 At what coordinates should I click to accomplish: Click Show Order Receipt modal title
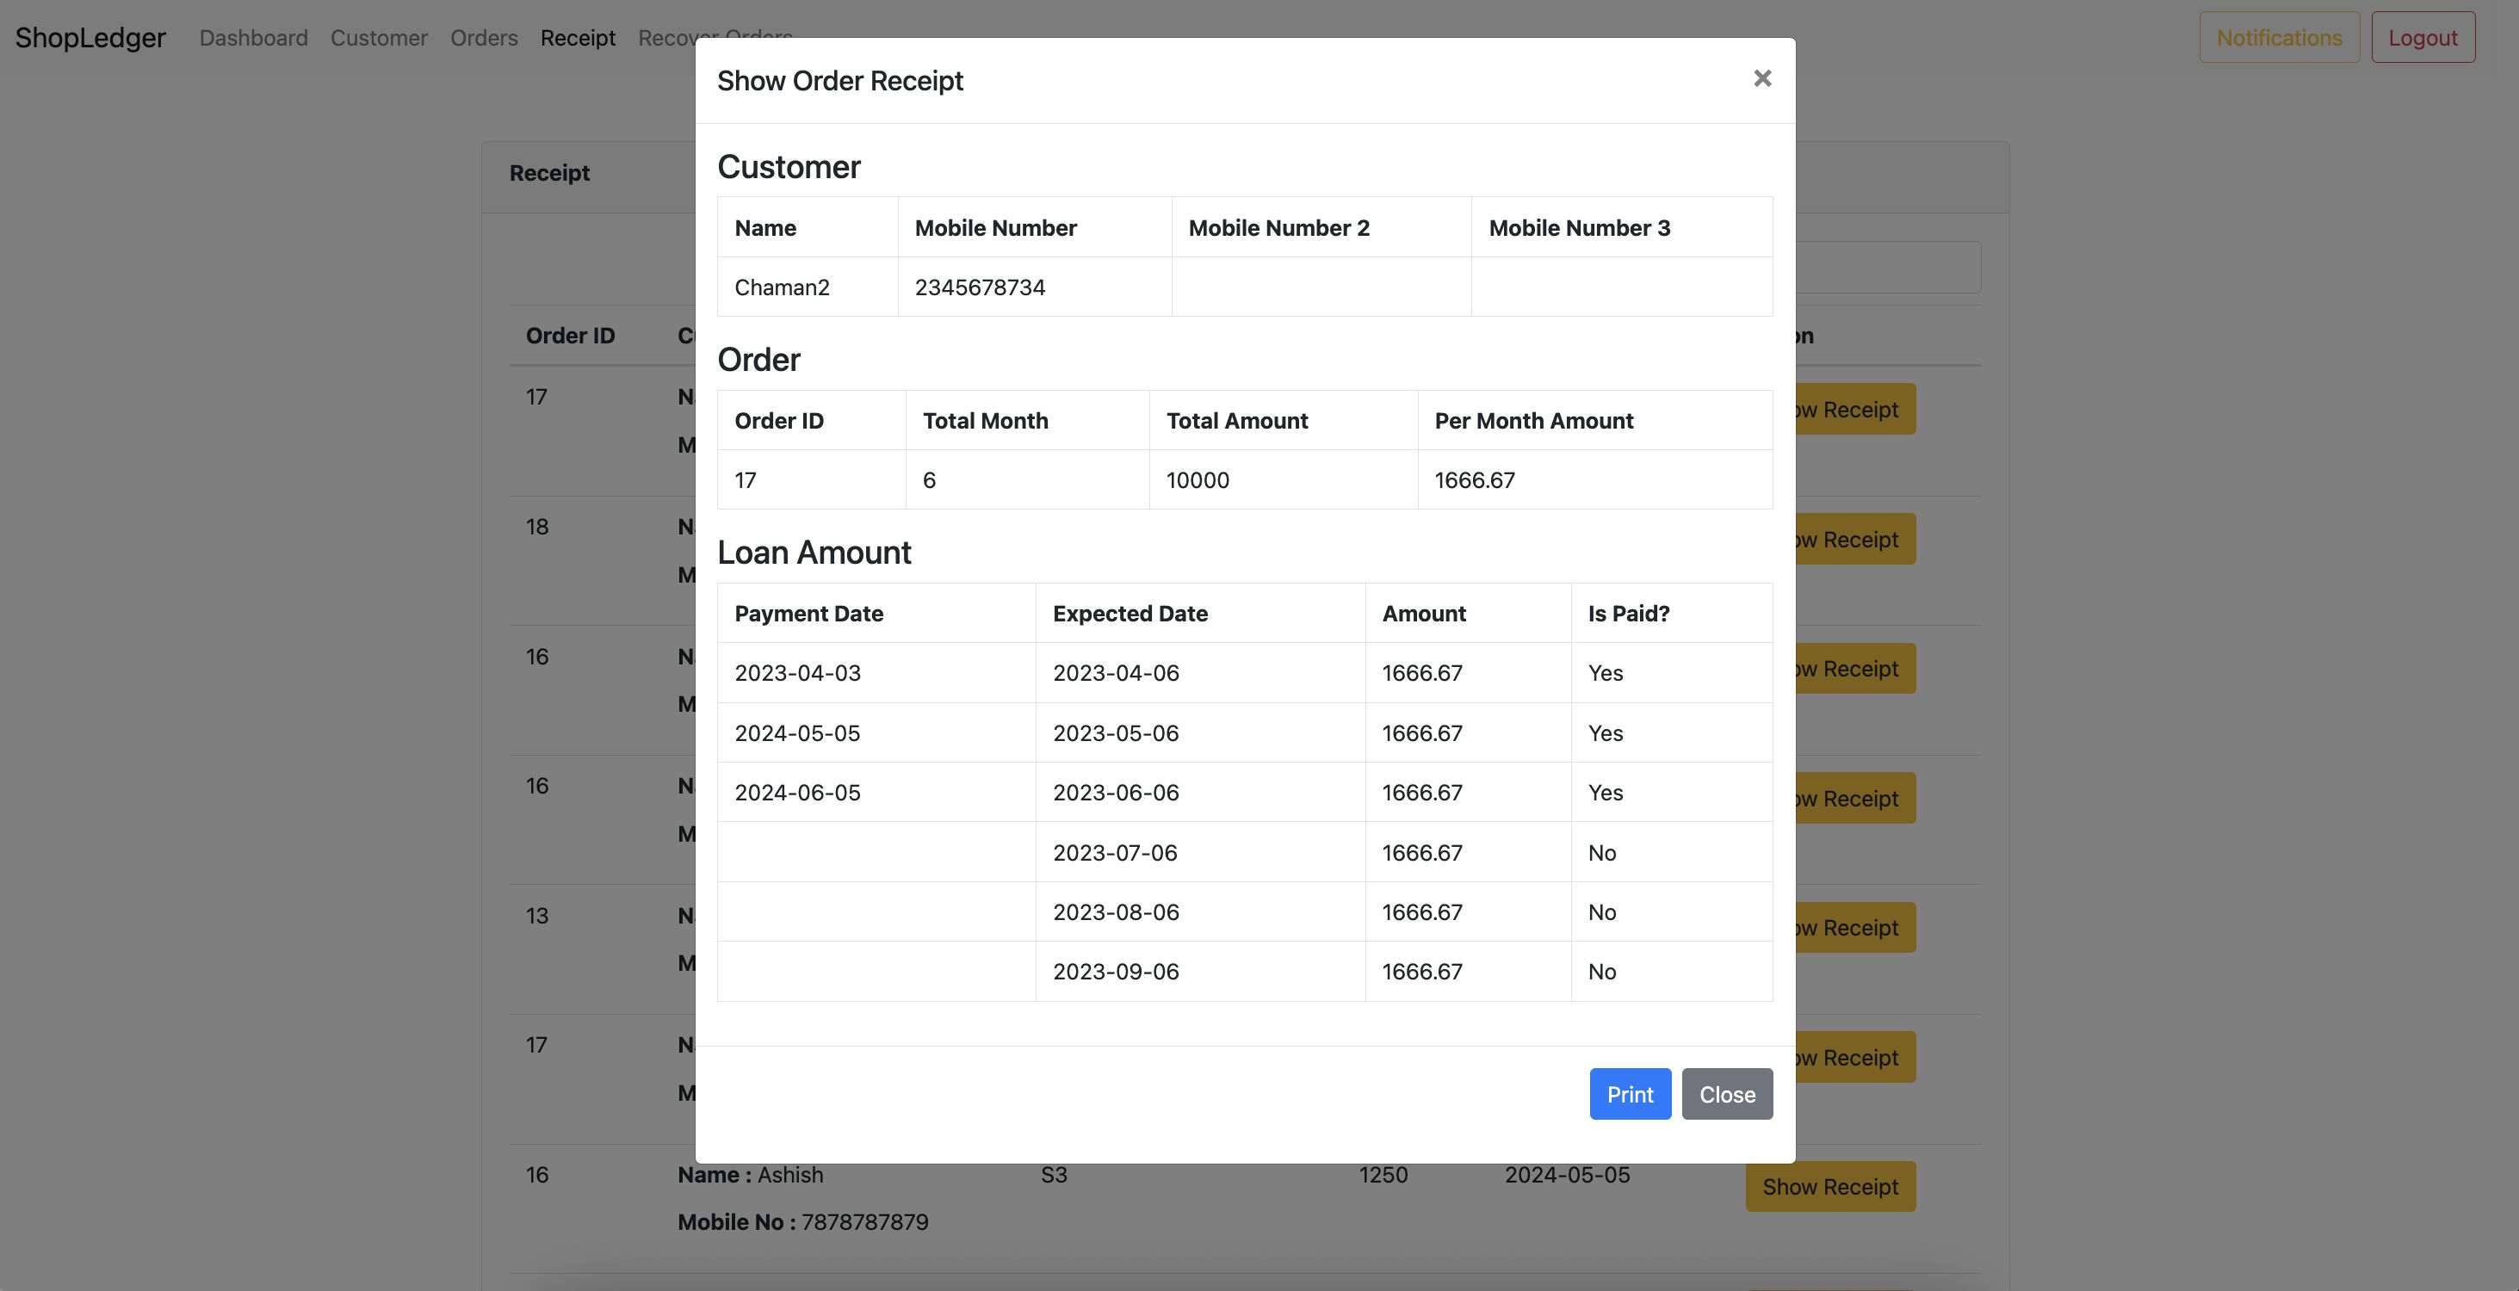[x=840, y=80]
